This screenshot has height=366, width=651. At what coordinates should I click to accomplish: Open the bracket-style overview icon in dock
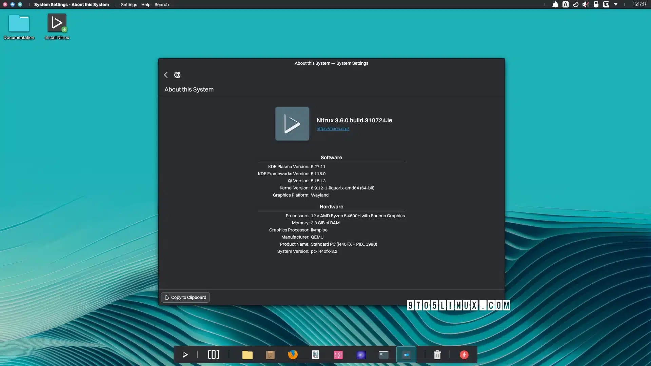coord(214,354)
